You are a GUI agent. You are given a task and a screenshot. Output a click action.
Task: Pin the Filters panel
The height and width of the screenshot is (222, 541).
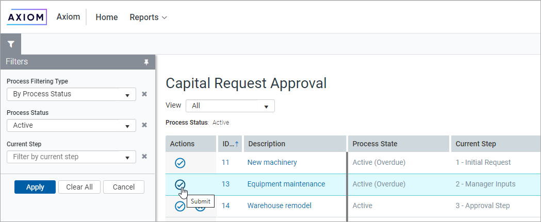(146, 62)
